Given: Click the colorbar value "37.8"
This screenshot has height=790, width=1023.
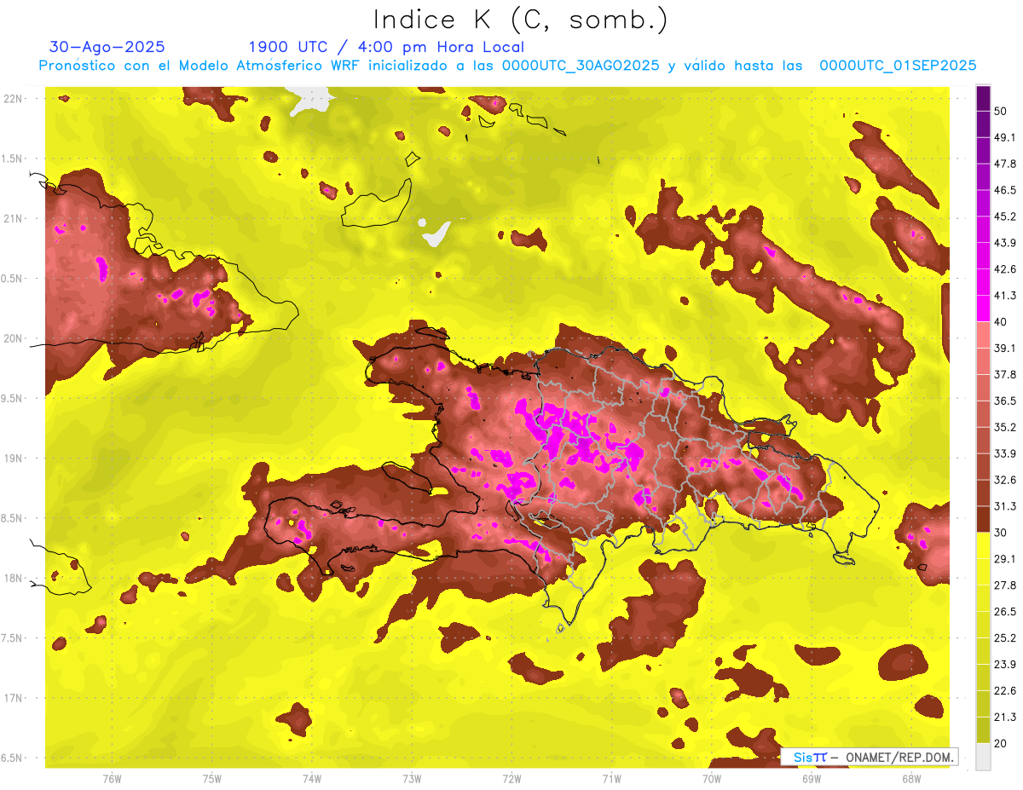Looking at the screenshot, I should point(1005,374).
